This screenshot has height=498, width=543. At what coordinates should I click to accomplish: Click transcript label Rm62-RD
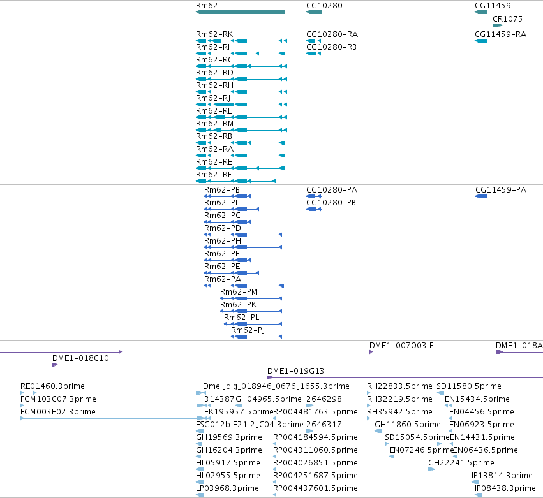tap(214, 73)
